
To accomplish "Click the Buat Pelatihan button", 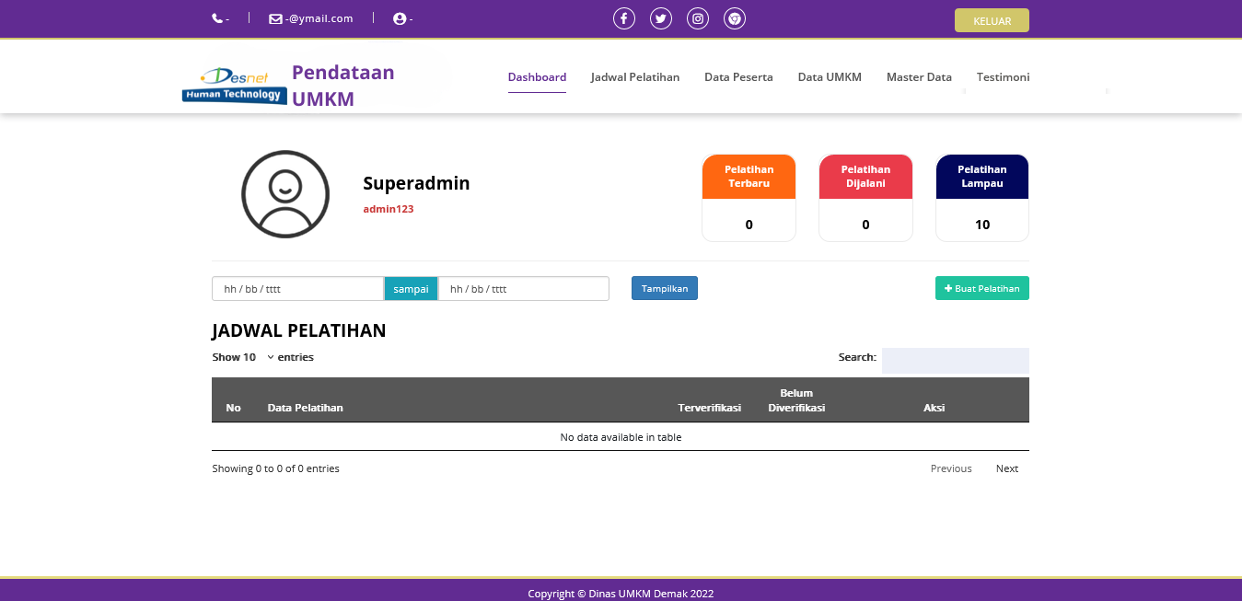I will click(x=982, y=288).
